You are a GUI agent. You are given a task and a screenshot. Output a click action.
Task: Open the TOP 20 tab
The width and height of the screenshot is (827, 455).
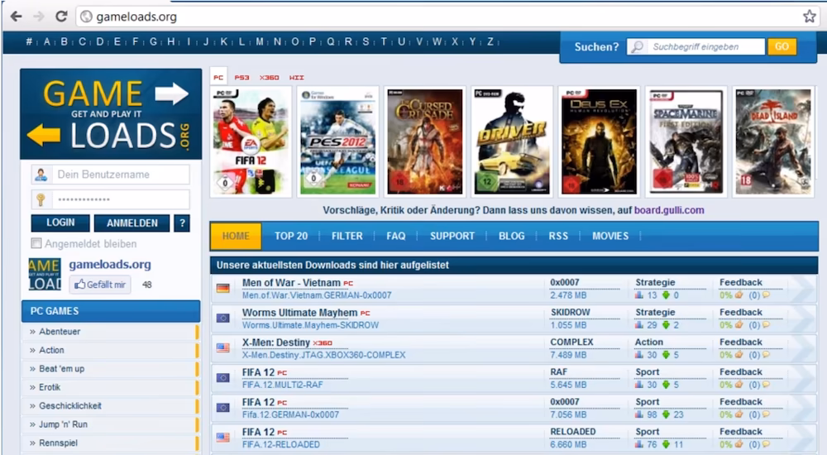point(290,236)
